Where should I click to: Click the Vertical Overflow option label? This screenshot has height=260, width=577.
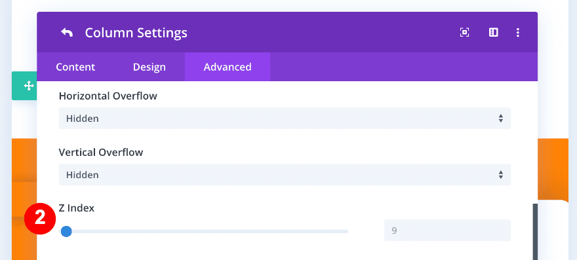click(x=101, y=152)
